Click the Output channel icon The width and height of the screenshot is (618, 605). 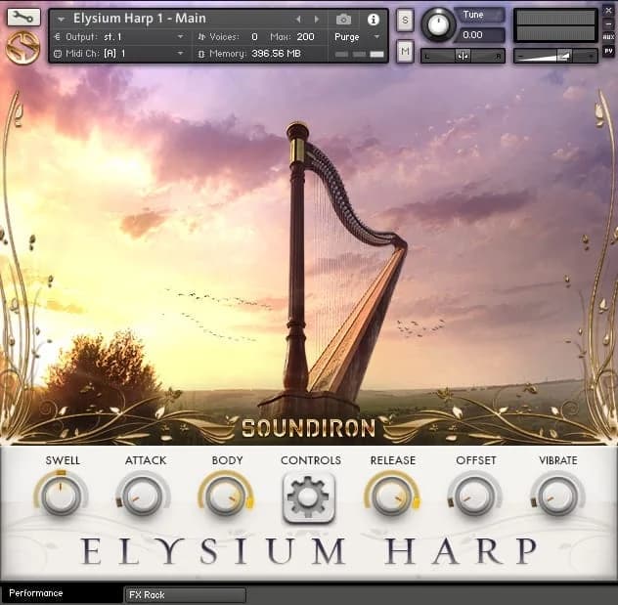coord(57,37)
